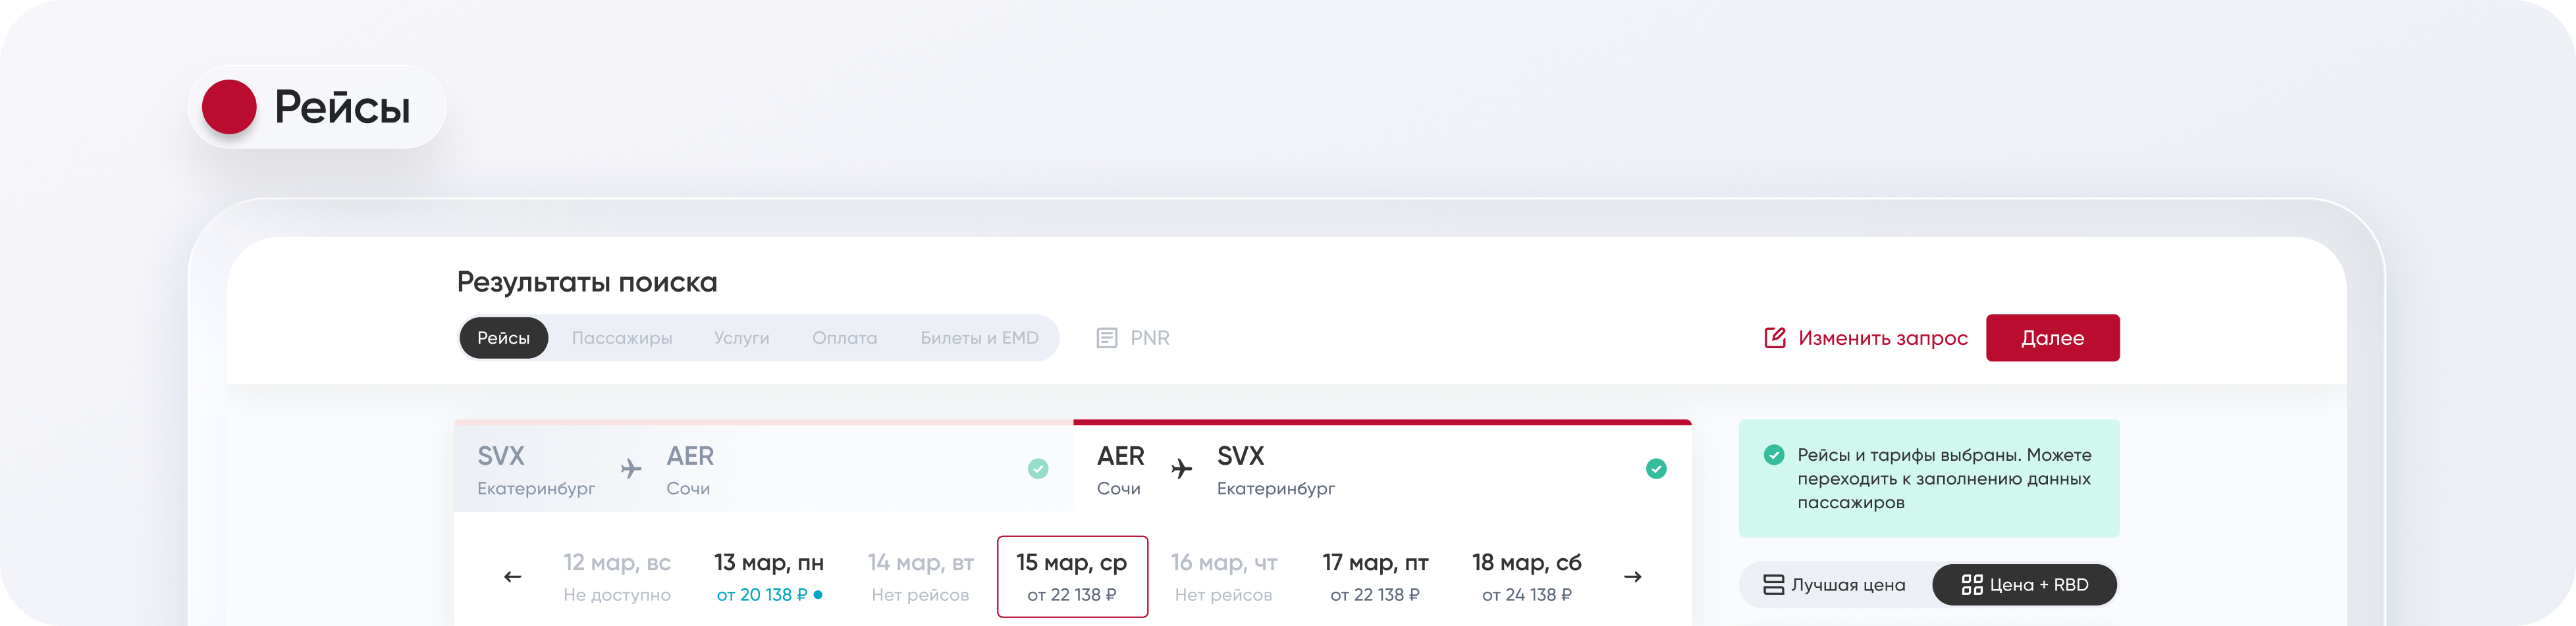Switch to Лучшая цена view
The height and width of the screenshot is (626, 2576).
coord(1834,585)
